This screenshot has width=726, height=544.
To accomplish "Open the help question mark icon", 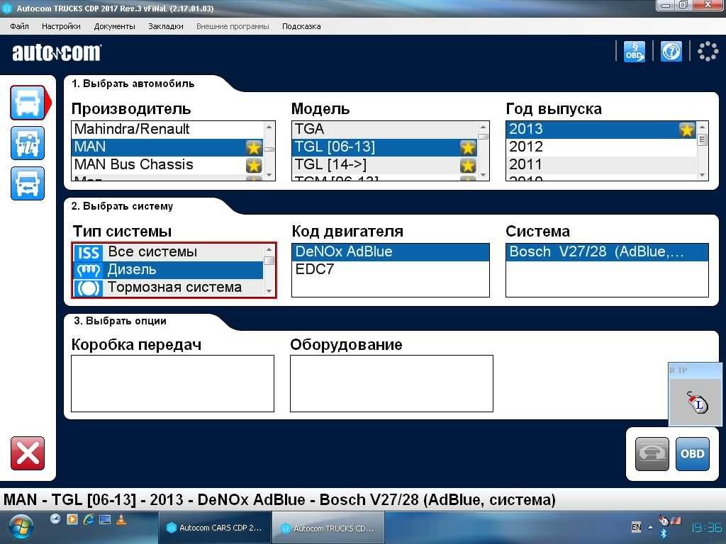I will coord(671,51).
